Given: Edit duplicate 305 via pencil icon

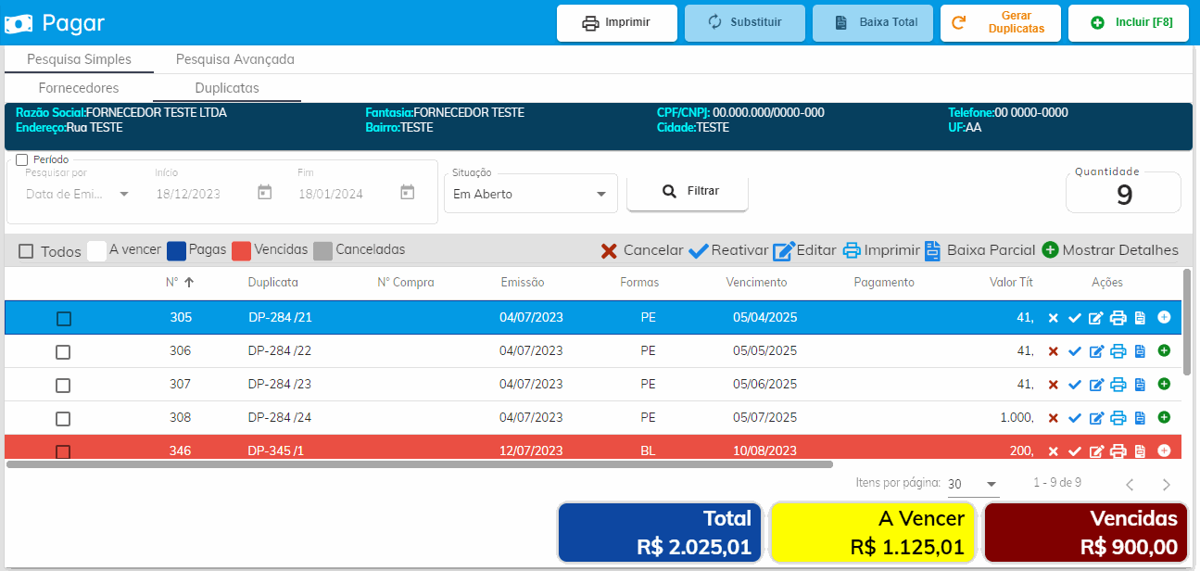Looking at the screenshot, I should point(1096,318).
